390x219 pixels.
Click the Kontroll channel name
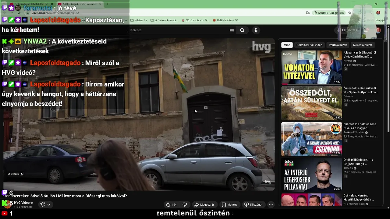(x=348, y=61)
